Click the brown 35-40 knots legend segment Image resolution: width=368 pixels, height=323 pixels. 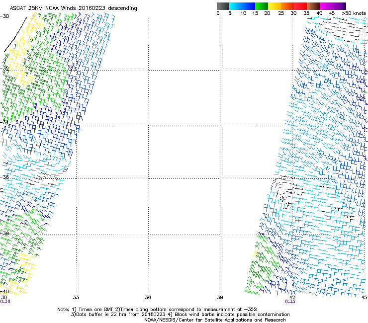(313, 6)
